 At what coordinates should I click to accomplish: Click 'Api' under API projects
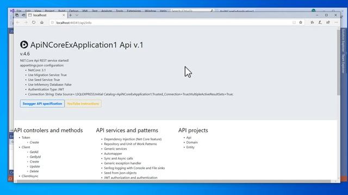coord(189,138)
